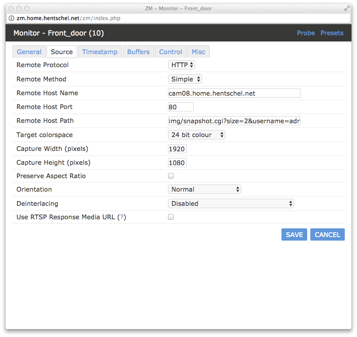Image resolution: width=357 pixels, height=337 pixels.
Task: Open the Target colorspace dropdown
Action: [196, 135]
